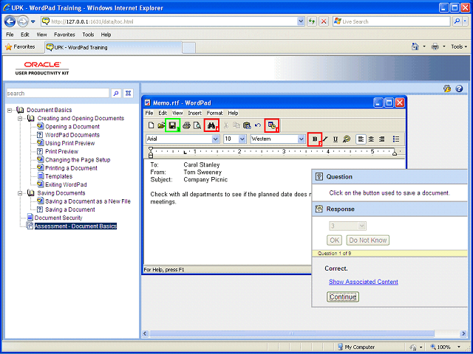The width and height of the screenshot is (473, 354).
Task: Click the WordPad Paste clipboard icon
Action: coord(247,125)
